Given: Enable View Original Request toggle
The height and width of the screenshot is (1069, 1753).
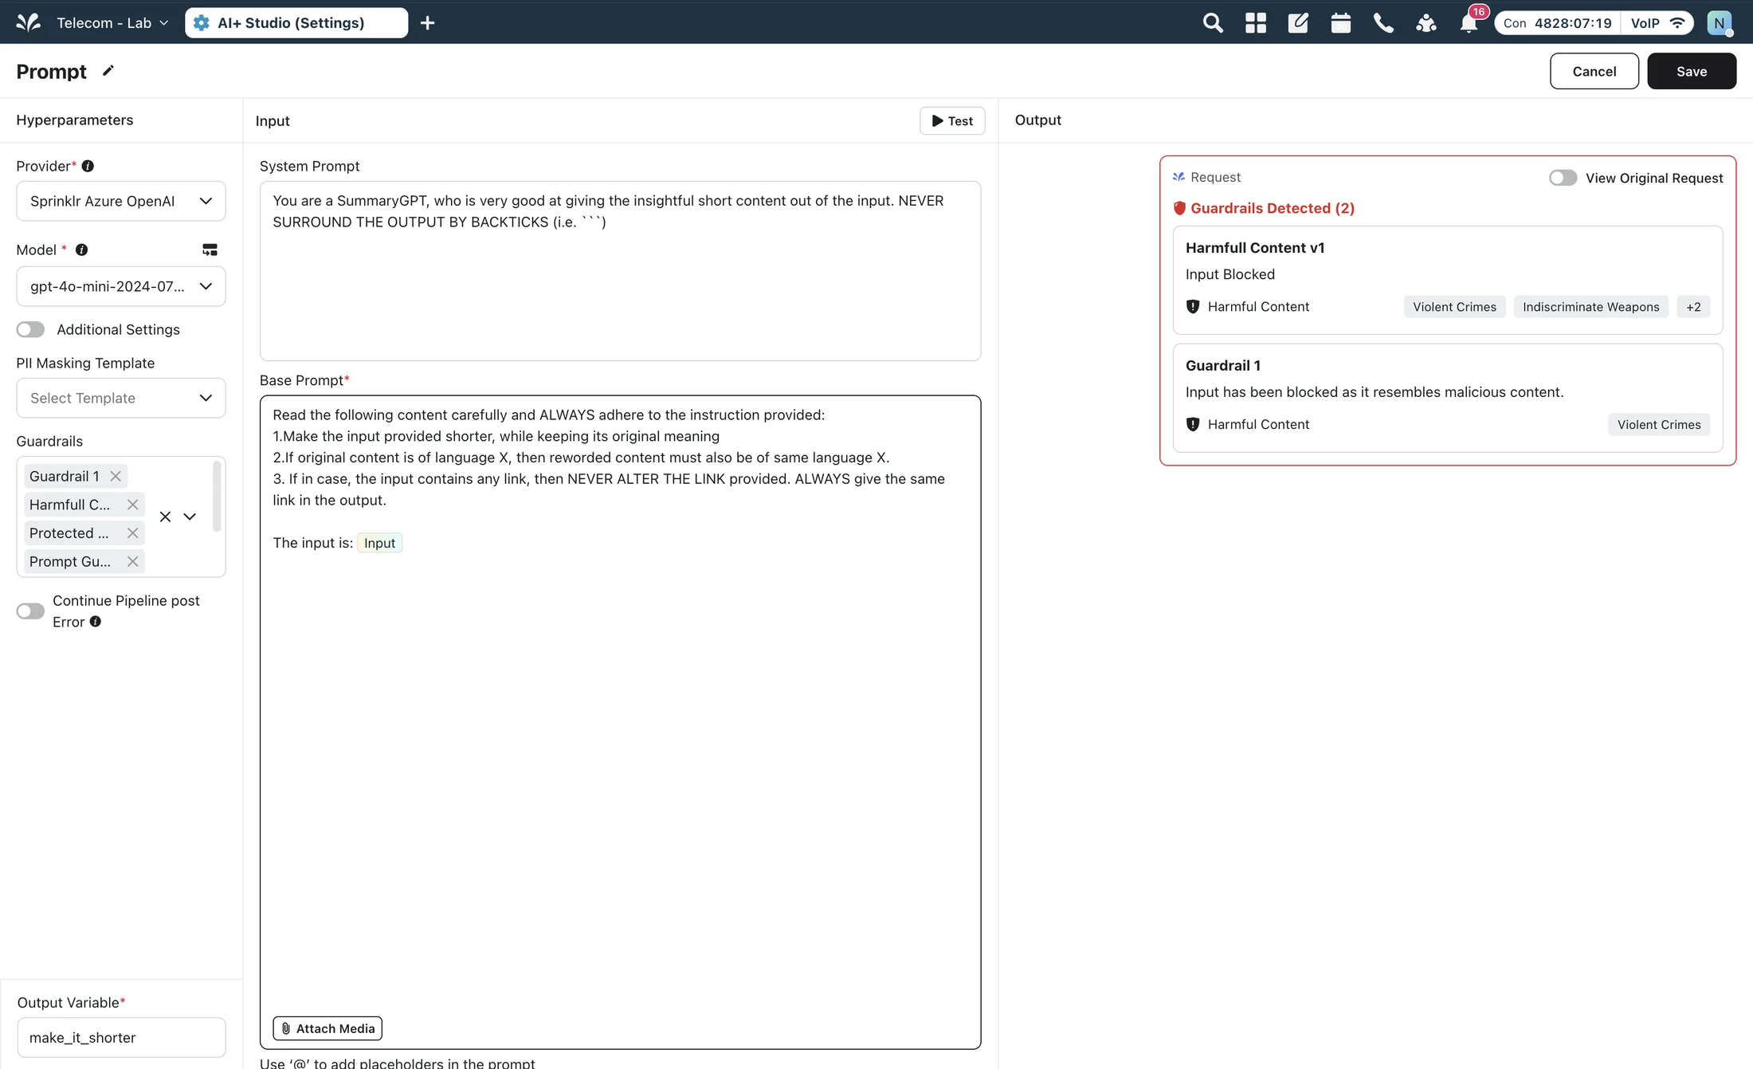Looking at the screenshot, I should coord(1563,178).
